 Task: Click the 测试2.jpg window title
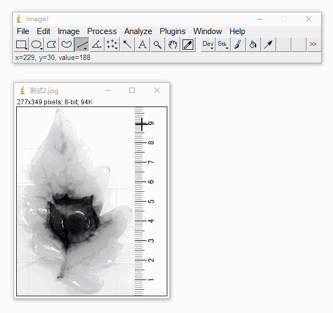click(x=44, y=91)
